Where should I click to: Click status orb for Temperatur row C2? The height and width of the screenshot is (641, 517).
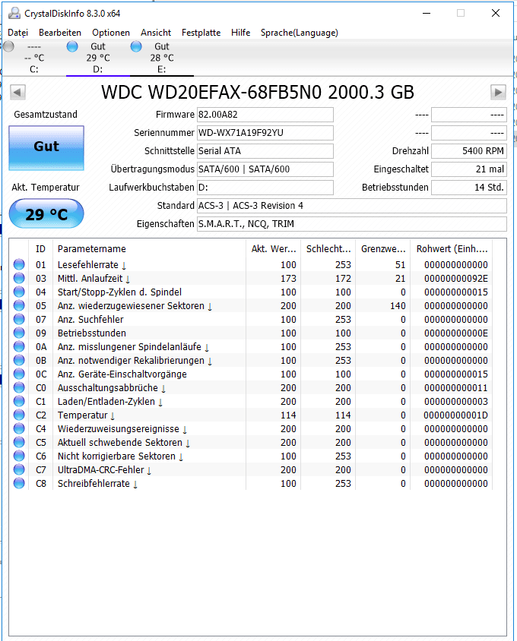pyautogui.click(x=19, y=415)
